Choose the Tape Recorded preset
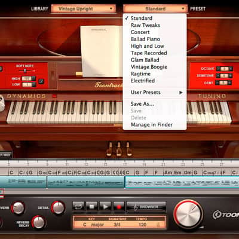This screenshot has height=239, width=239. pyautogui.click(x=155, y=53)
